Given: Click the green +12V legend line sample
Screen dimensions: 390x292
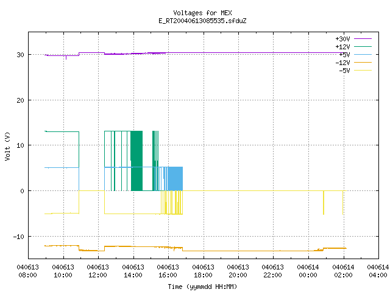Looking at the screenshot, I should (x=363, y=46).
